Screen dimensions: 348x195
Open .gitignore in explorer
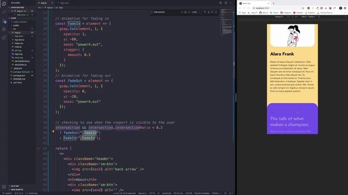pyautogui.click(x=17, y=68)
